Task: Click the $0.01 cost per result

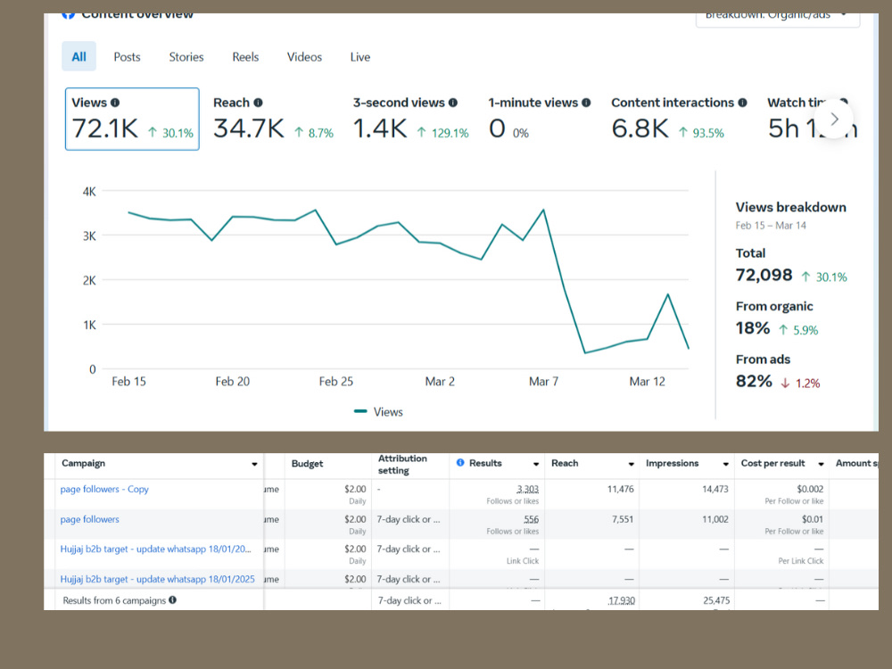Action: tap(813, 519)
